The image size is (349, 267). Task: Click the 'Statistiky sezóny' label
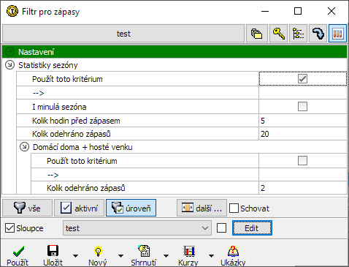point(48,65)
